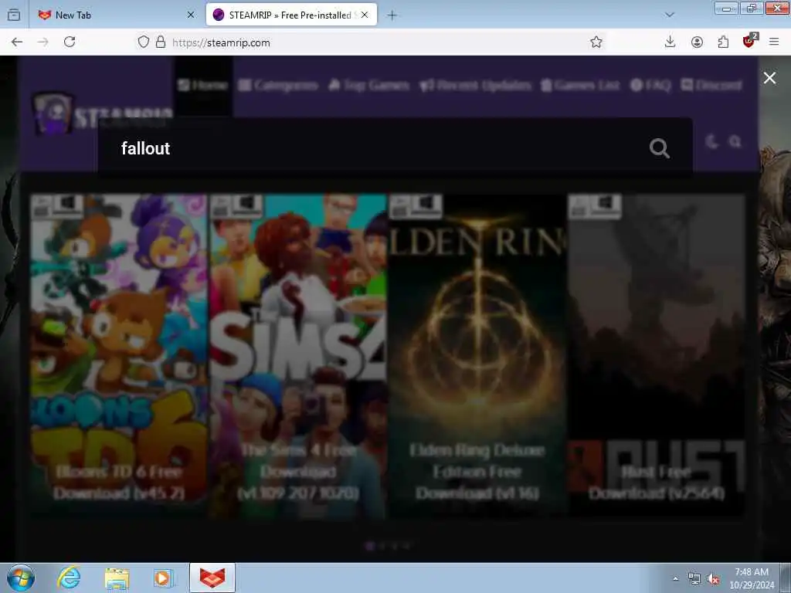791x593 pixels.
Task: Close the New Tab tab
Action: (x=191, y=15)
